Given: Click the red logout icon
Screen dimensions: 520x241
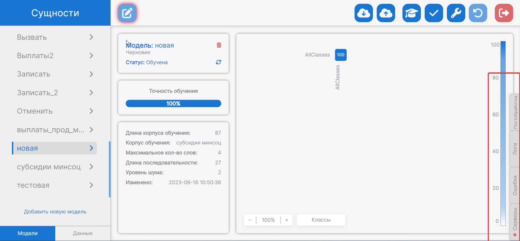Looking at the screenshot, I should [x=504, y=13].
